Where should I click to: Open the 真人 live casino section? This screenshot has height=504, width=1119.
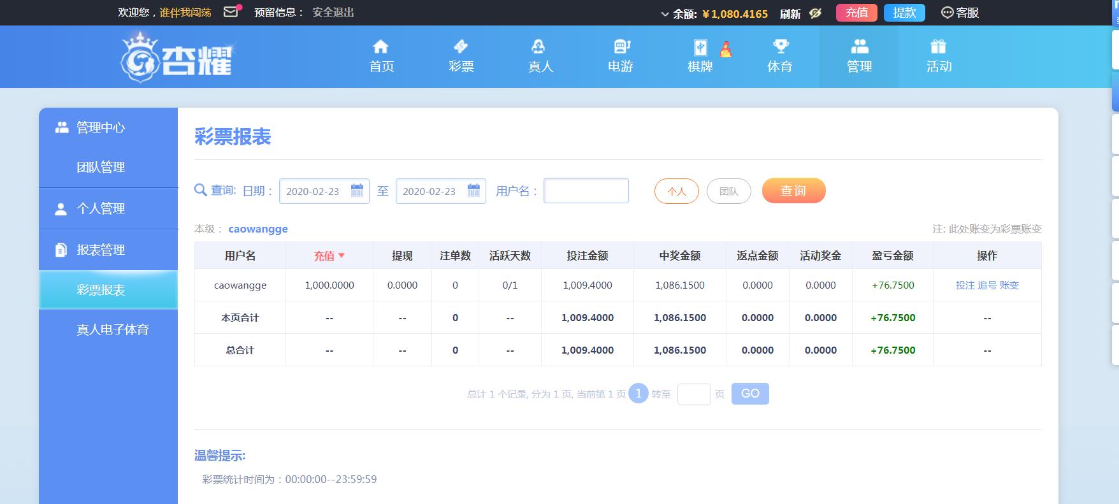pos(540,56)
